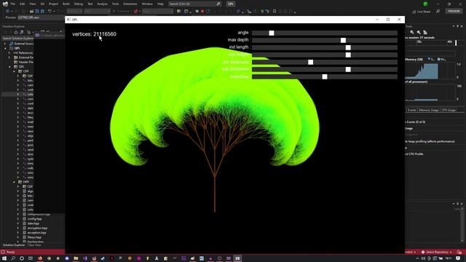Open Visual Studio from taskbar

coord(85,258)
